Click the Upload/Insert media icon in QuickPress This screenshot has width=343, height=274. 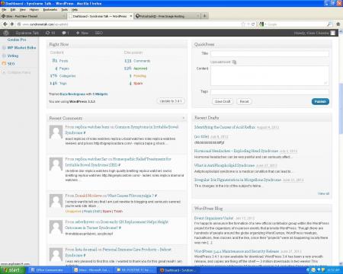click(x=234, y=62)
